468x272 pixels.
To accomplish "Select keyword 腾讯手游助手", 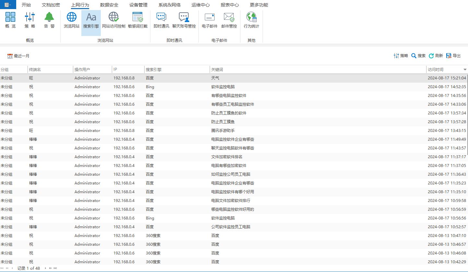I will 223,131.
